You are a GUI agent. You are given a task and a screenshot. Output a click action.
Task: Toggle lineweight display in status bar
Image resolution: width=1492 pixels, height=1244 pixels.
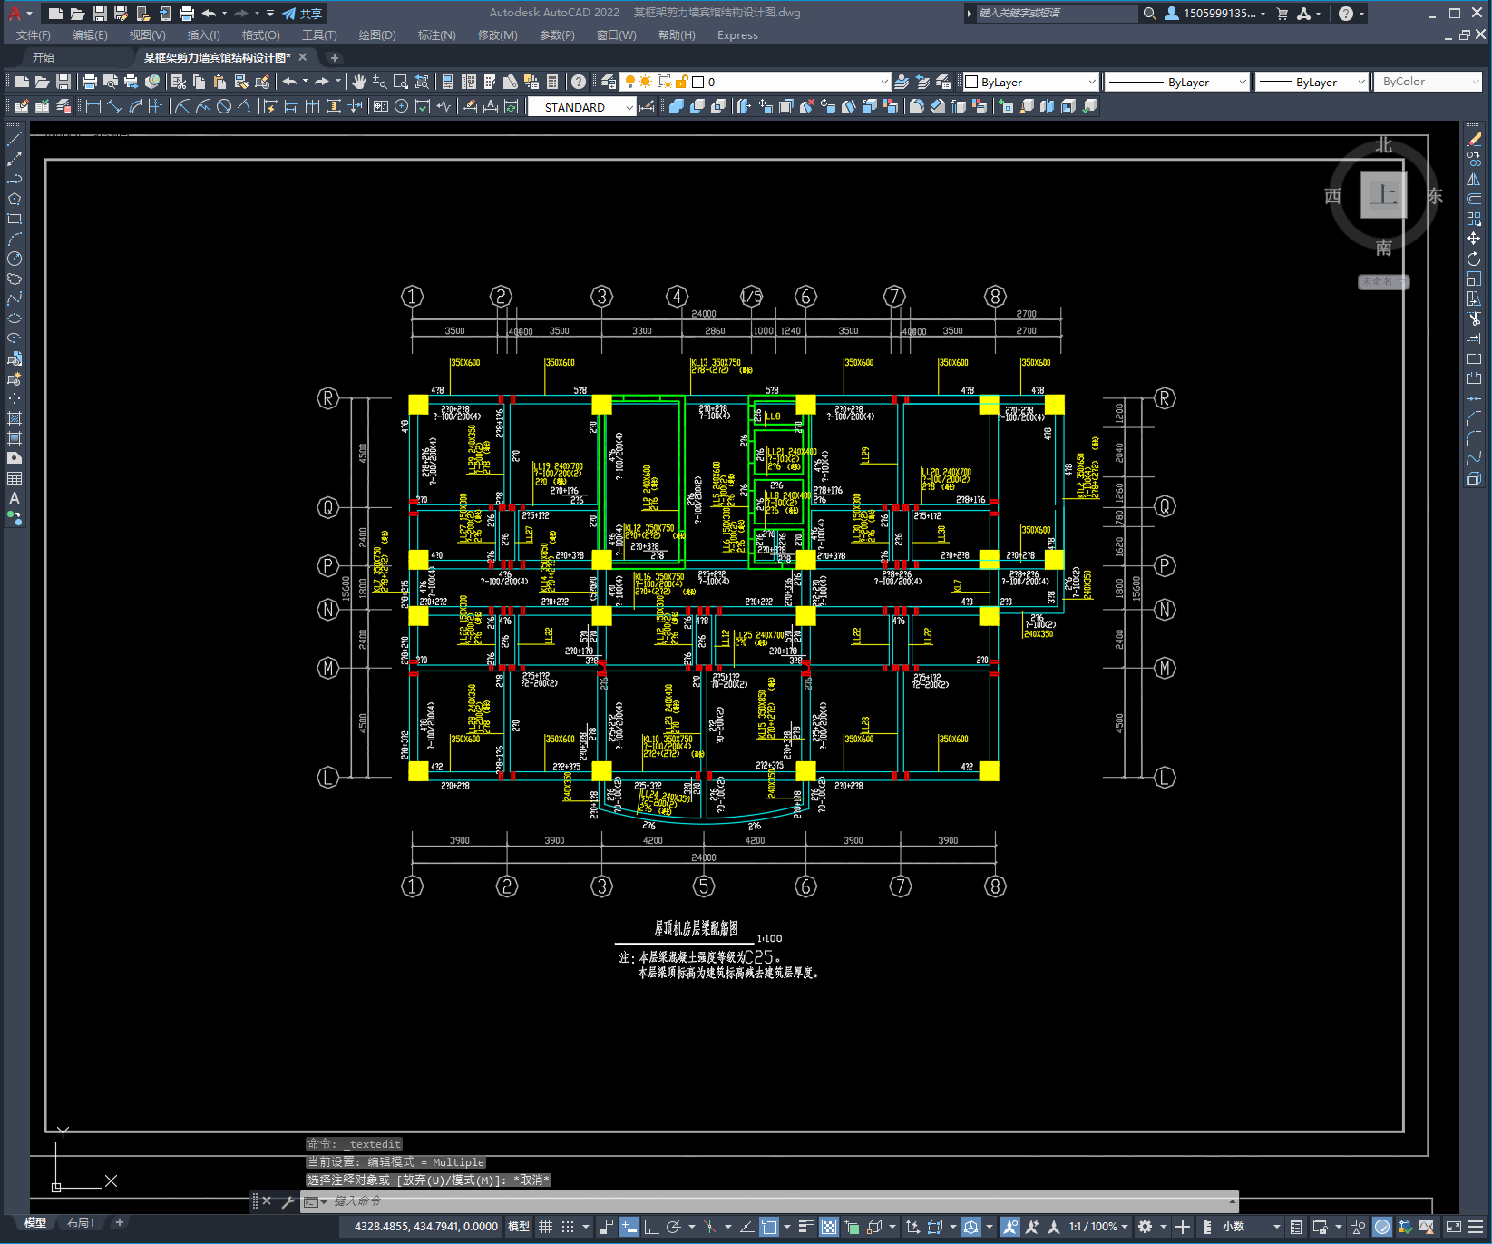[805, 1227]
